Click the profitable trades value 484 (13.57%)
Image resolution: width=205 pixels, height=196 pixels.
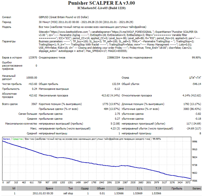[x=112, y=109]
